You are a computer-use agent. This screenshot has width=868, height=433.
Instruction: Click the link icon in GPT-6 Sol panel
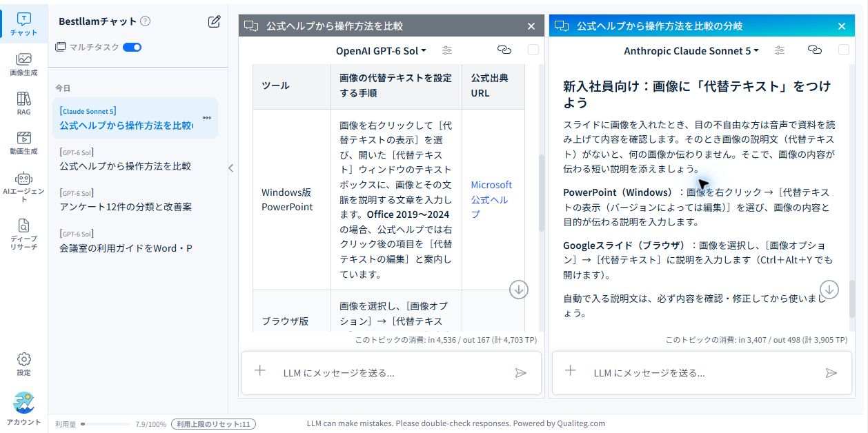coord(504,50)
